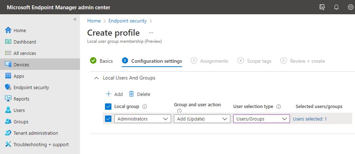Open Troubleshooting + support in the sidebar

[x=40, y=144]
